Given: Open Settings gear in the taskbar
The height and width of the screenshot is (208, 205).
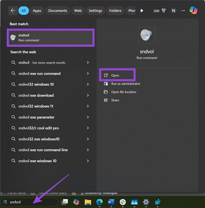Looking at the screenshot, I should coord(146,202).
